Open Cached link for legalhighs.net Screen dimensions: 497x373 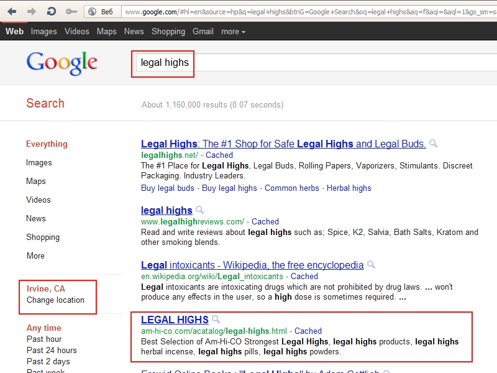point(219,155)
